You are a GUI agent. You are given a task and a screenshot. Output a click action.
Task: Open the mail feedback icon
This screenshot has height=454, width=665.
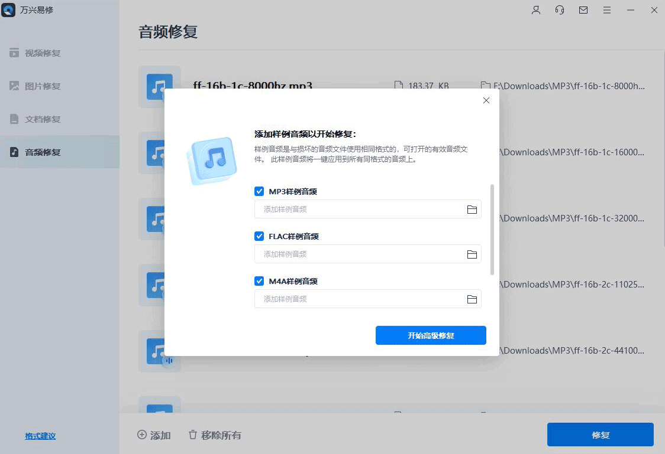pos(583,10)
